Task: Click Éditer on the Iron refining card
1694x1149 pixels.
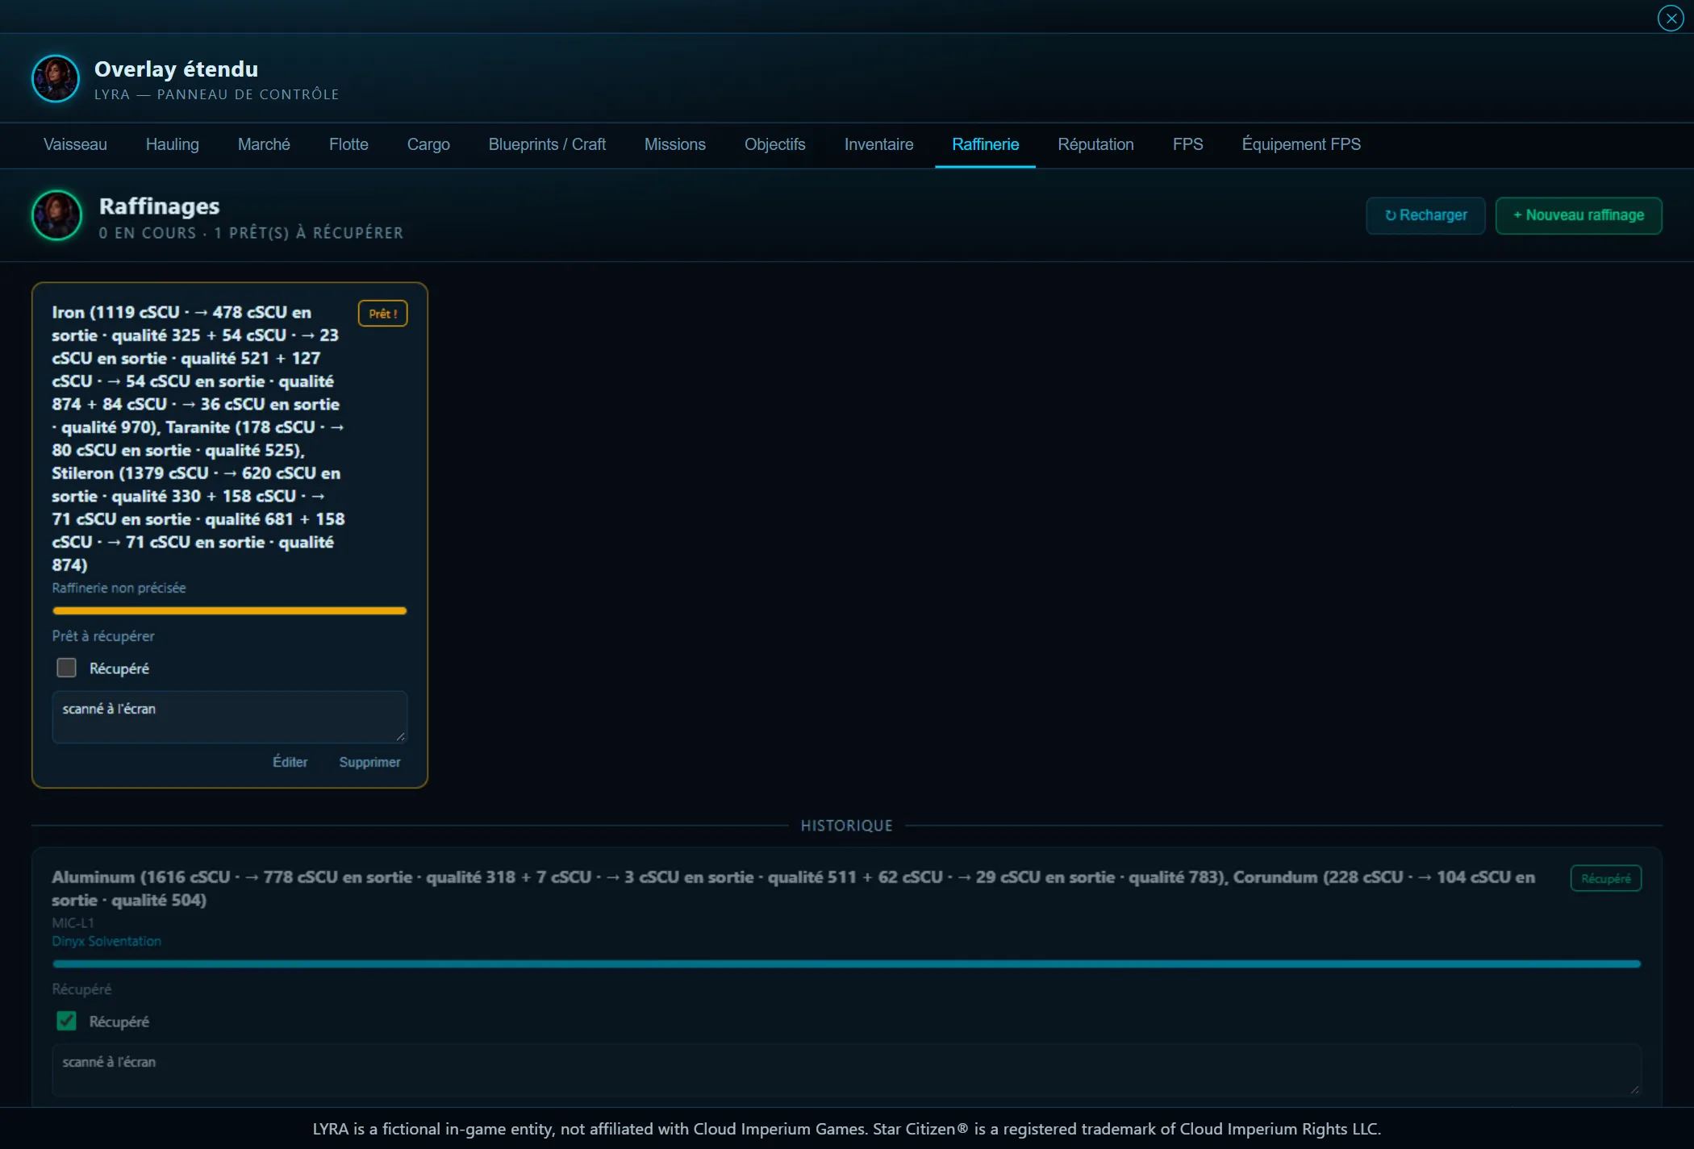Action: [x=290, y=762]
